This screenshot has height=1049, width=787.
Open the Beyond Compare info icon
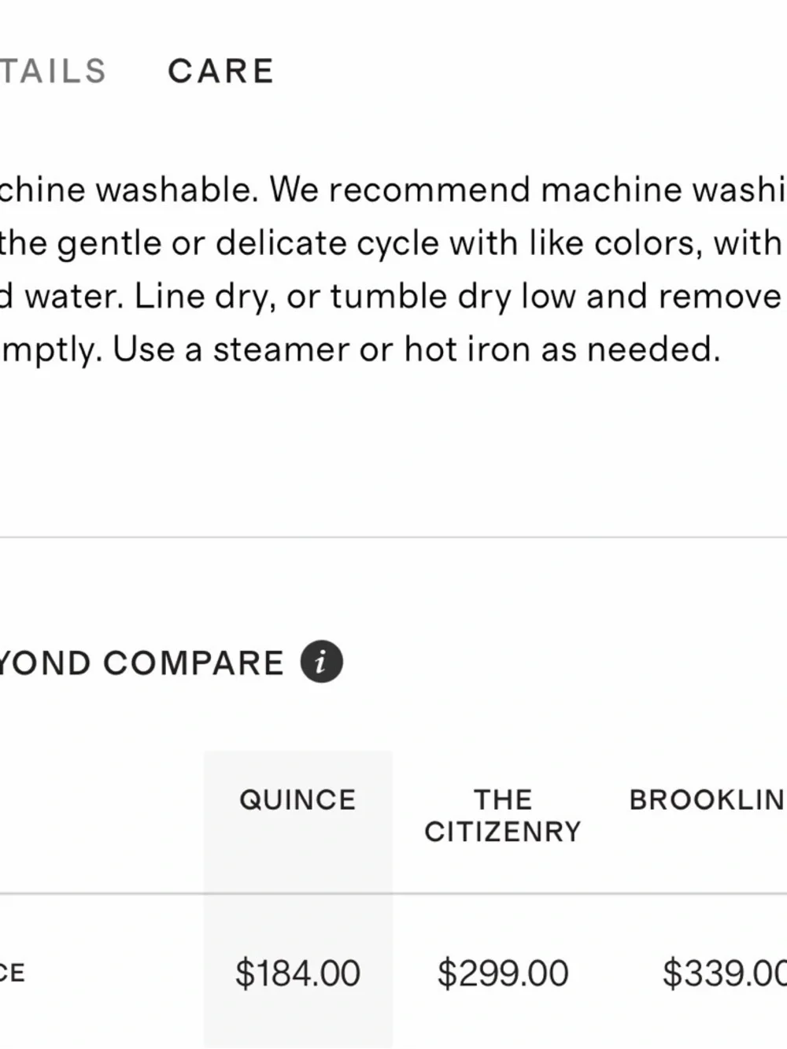321,662
